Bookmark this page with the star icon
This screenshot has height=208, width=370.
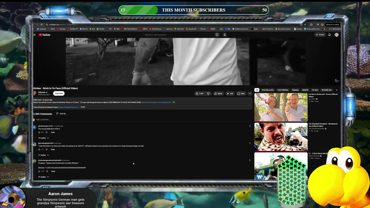coord(305,25)
